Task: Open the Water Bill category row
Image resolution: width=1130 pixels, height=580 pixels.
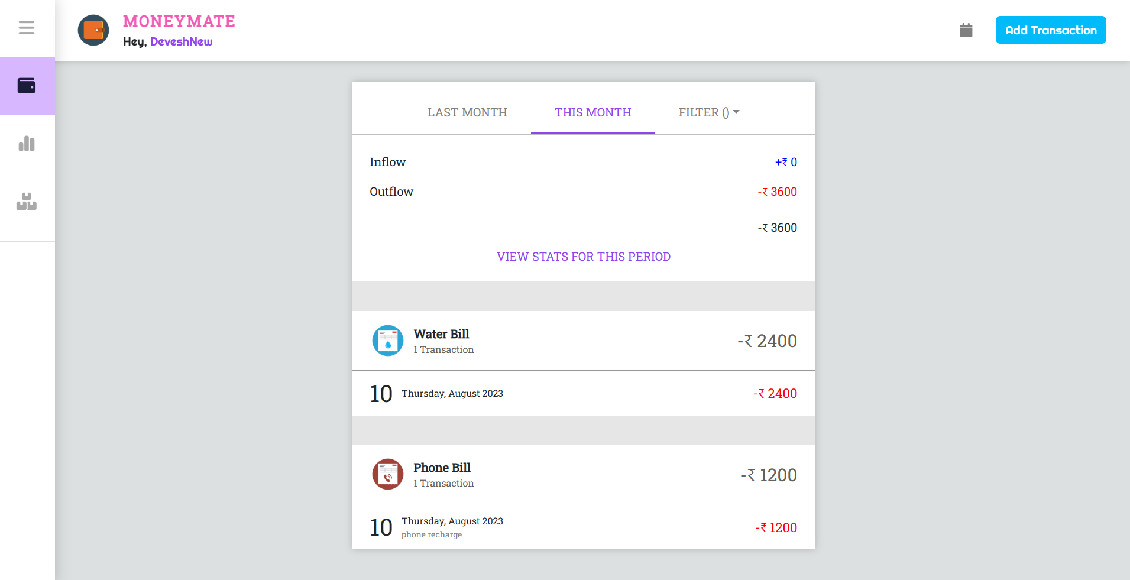Action: (x=584, y=341)
